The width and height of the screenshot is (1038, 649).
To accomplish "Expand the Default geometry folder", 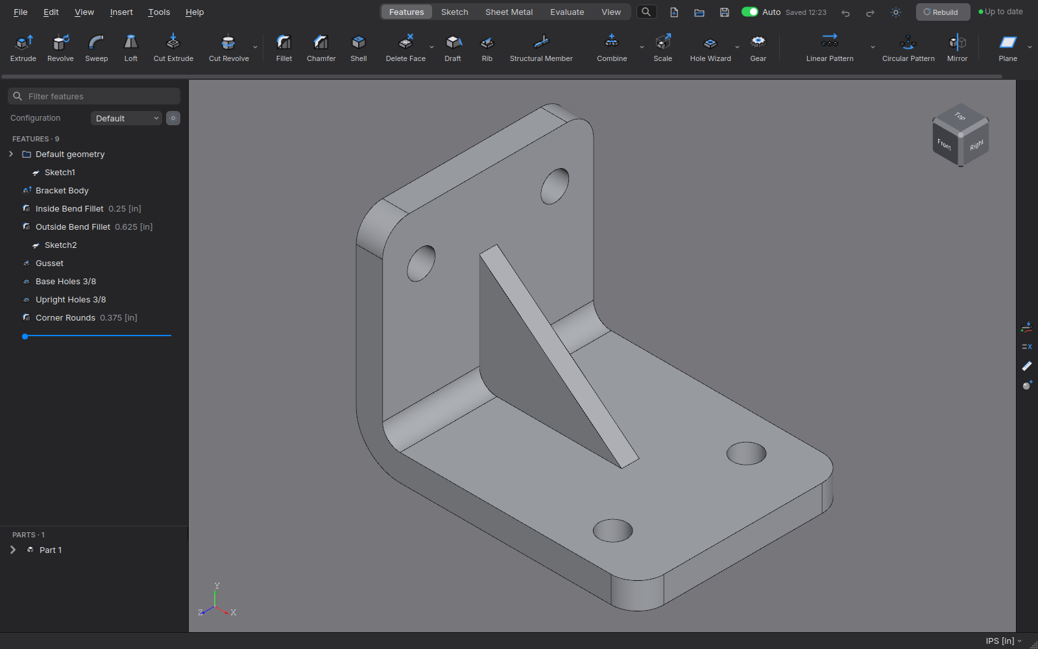I will coord(11,154).
